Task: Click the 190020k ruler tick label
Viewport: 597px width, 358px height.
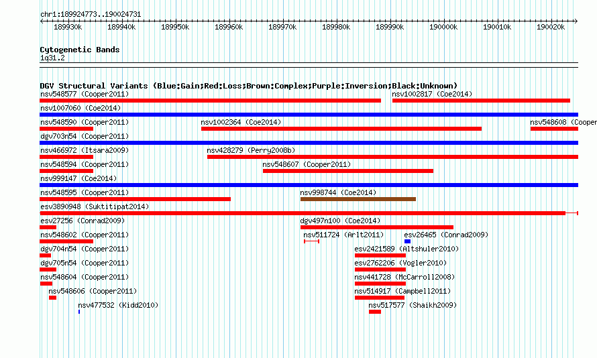Action: 551,27
